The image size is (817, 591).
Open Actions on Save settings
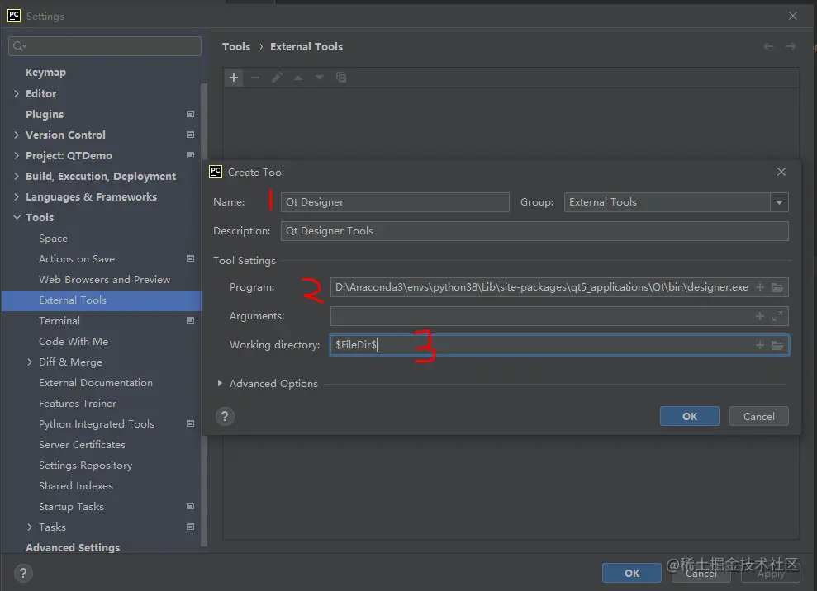(x=77, y=259)
